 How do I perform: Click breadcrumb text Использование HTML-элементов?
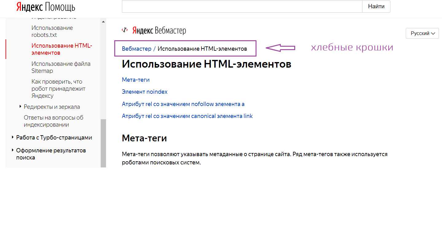coord(202,49)
